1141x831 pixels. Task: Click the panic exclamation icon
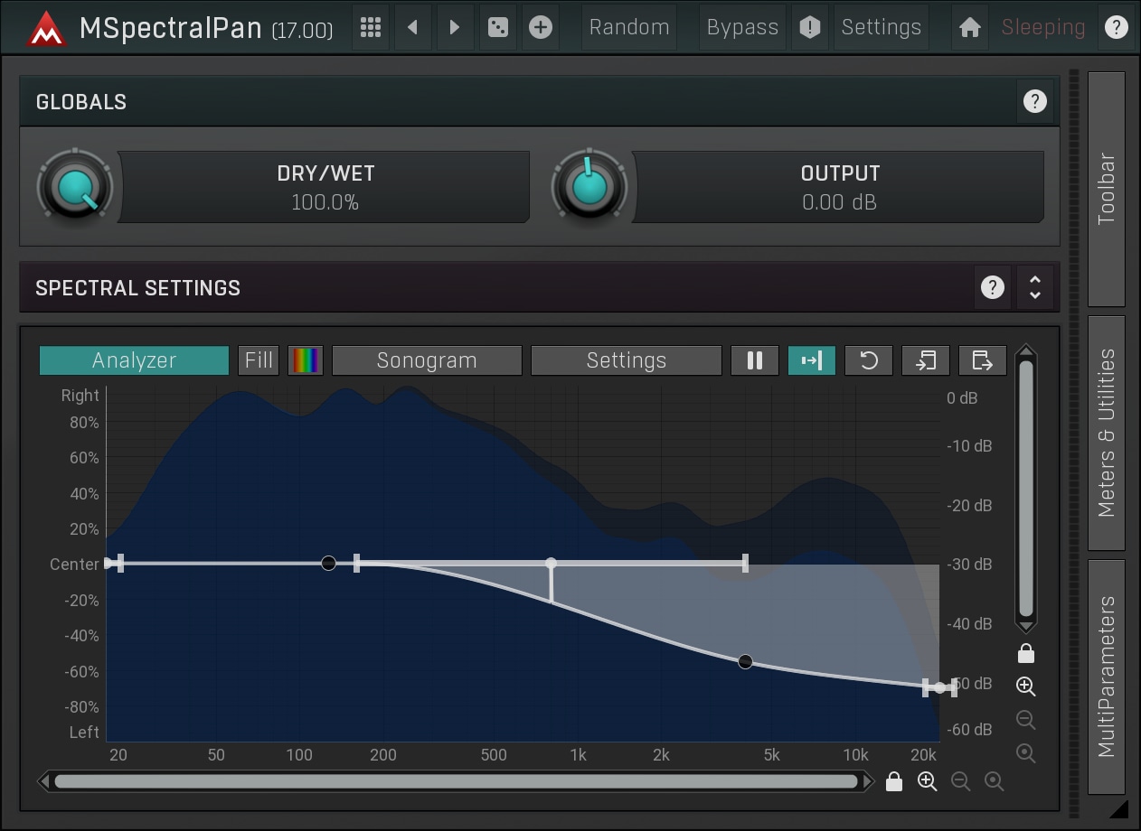tap(810, 27)
